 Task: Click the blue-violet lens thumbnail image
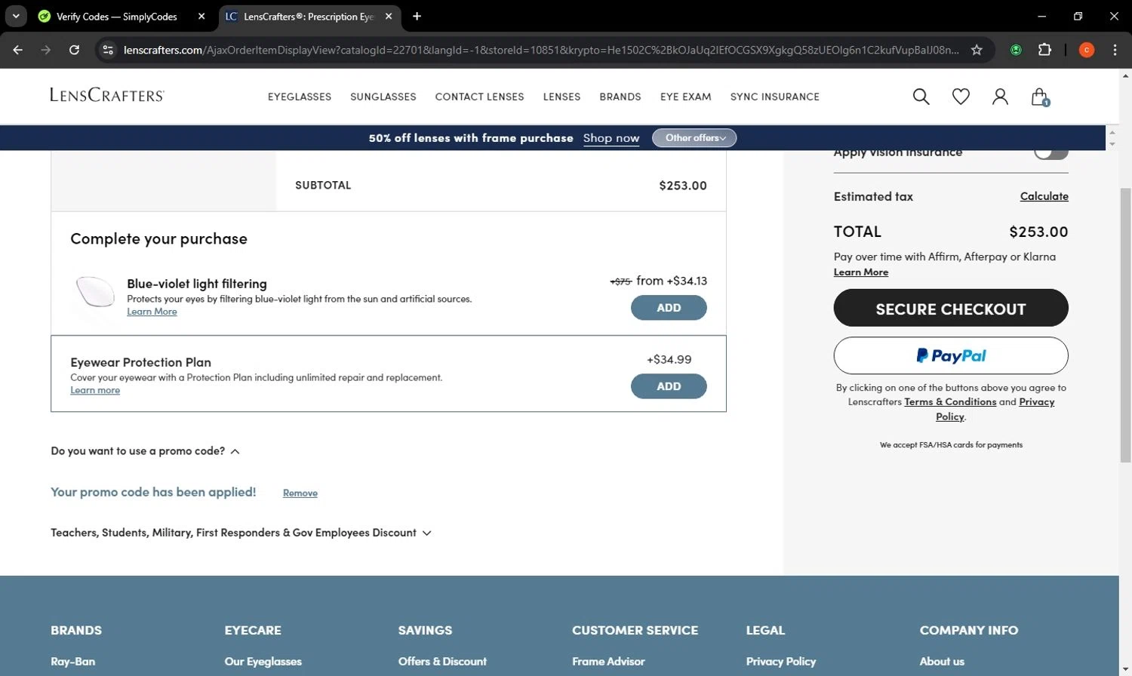click(x=96, y=292)
